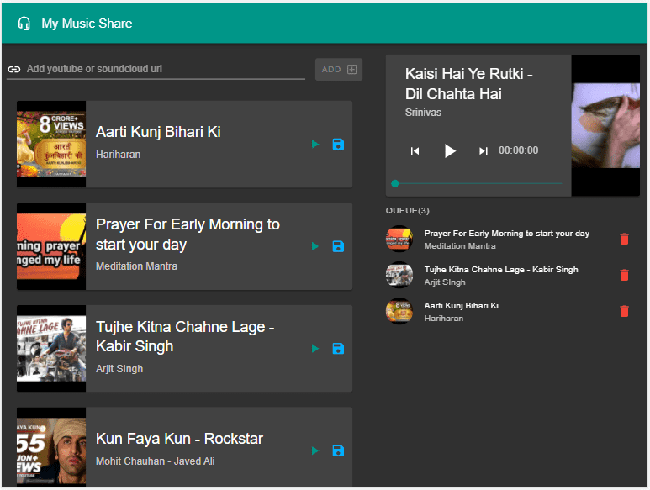
Task: Play Aarti Kunj Bihari Ki song
Action: coord(315,144)
